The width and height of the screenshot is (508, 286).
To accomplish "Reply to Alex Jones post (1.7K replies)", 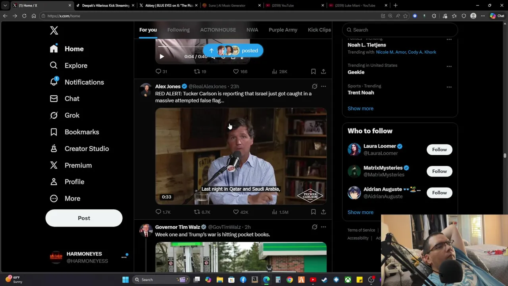I will (x=163, y=212).
